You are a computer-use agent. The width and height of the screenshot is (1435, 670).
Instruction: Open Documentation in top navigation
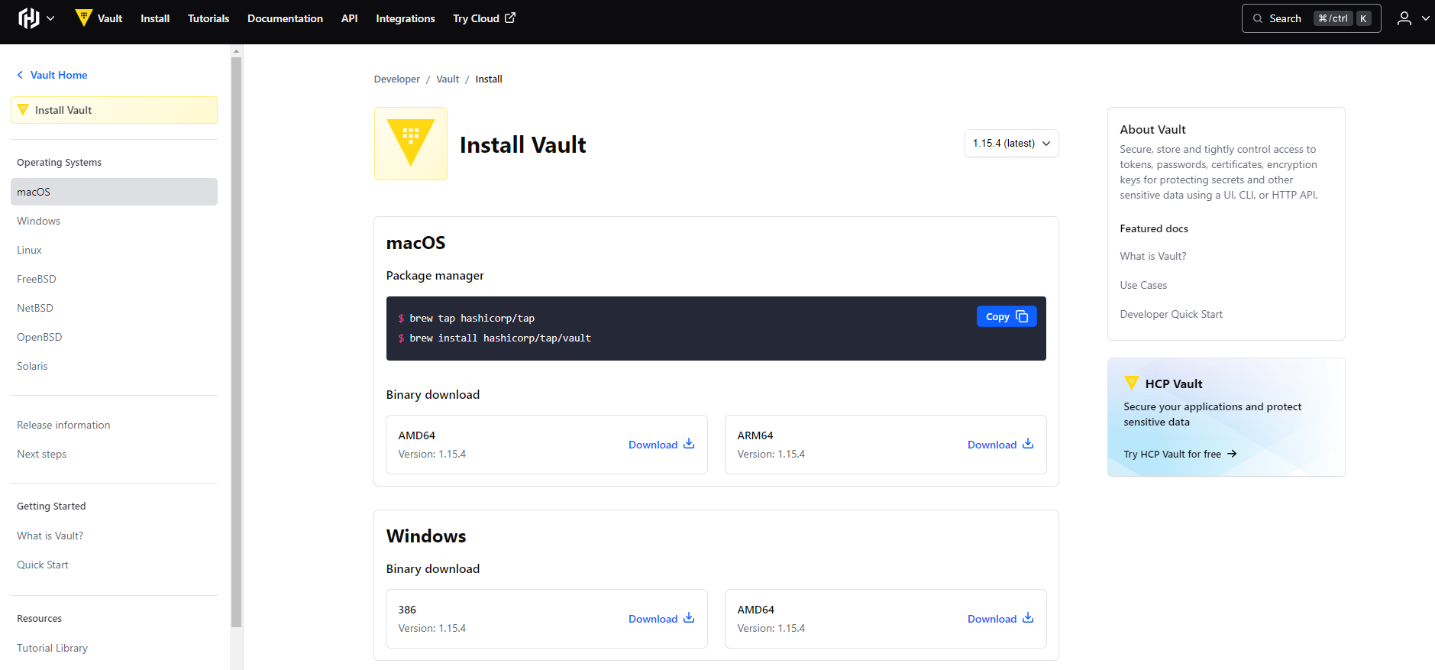pyautogui.click(x=285, y=18)
